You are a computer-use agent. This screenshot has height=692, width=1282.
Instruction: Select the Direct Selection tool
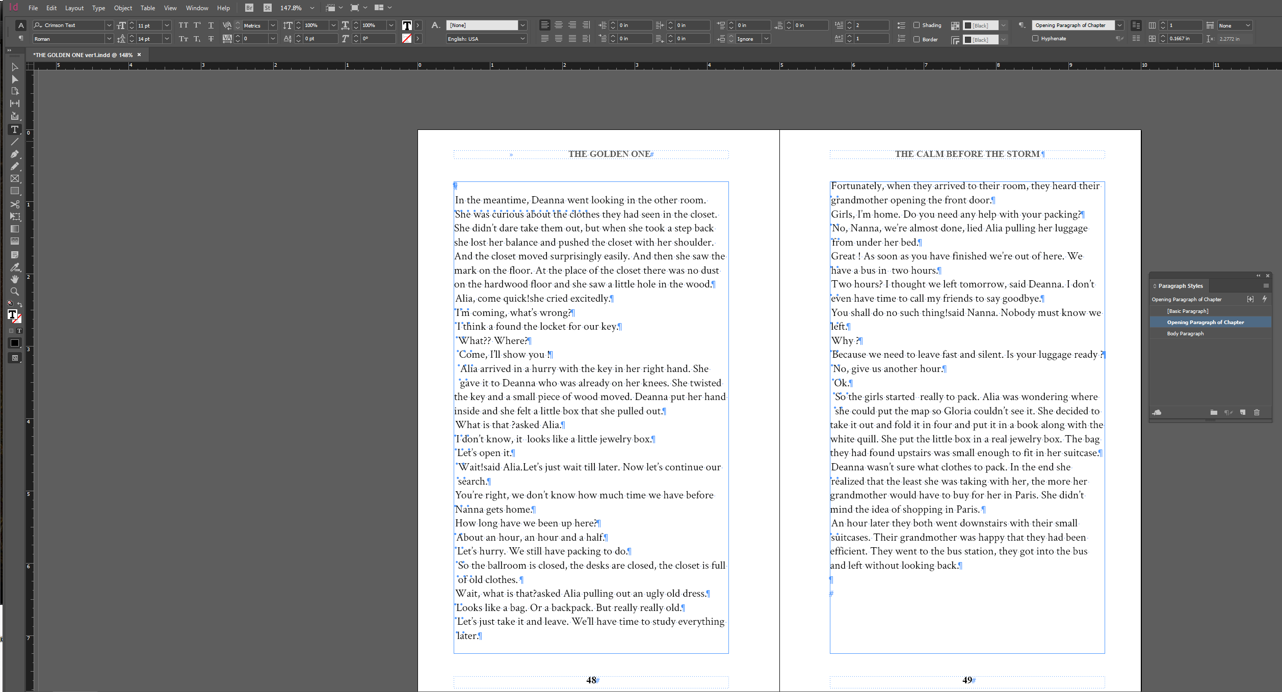(x=15, y=79)
